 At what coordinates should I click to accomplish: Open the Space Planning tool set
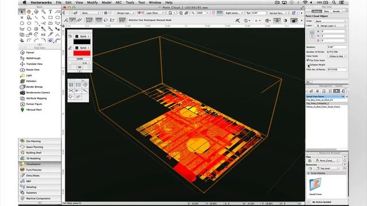click(40, 147)
